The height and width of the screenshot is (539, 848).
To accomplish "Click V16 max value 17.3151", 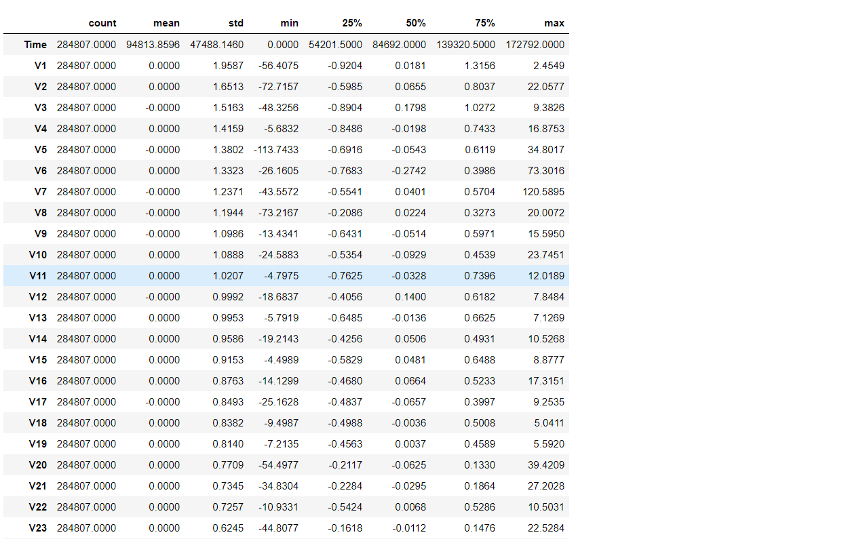I will click(547, 381).
